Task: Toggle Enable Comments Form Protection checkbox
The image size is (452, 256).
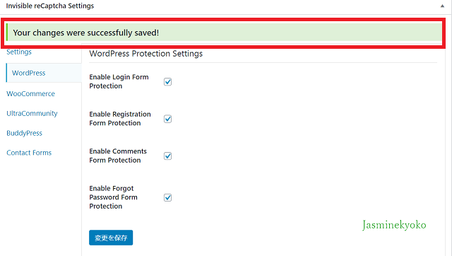Action: [167, 156]
